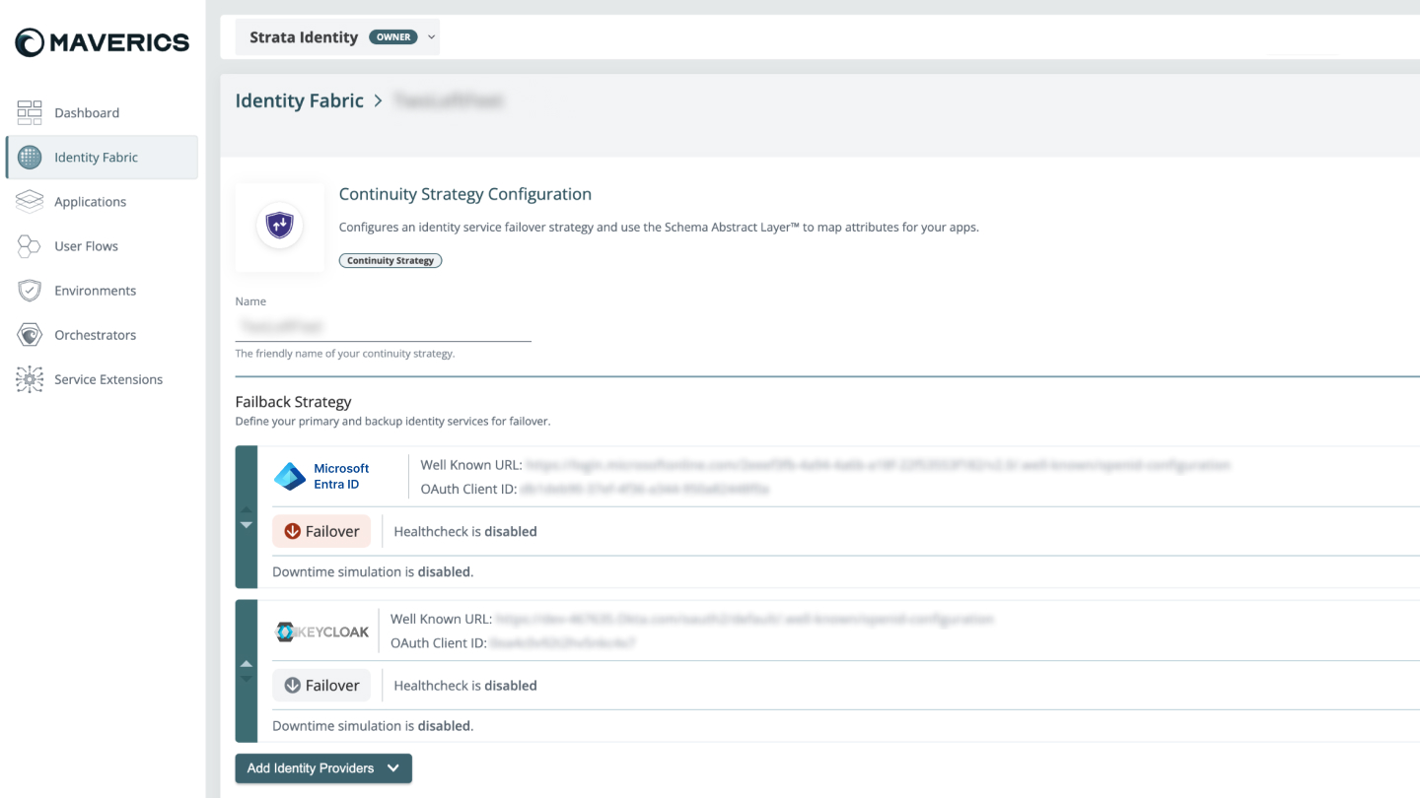Screen dimensions: 1420x798
Task: Open Identity Fabric menu item
Action: coord(102,157)
